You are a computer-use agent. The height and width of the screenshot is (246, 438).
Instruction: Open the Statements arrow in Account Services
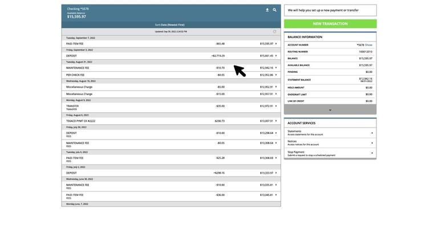tap(372, 133)
